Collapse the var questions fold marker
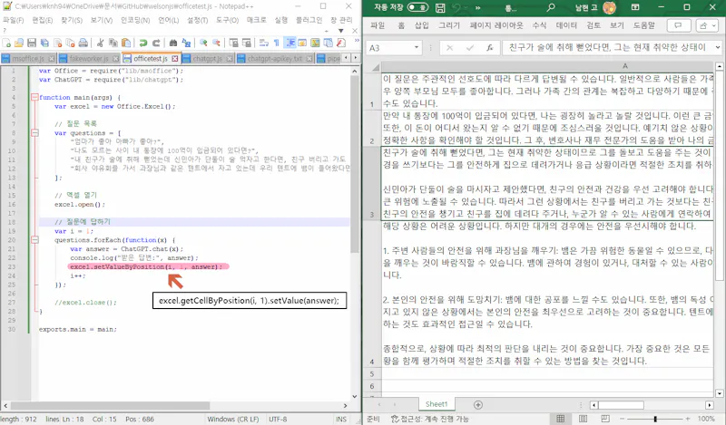Screen dimensions: 726x425 [34, 133]
